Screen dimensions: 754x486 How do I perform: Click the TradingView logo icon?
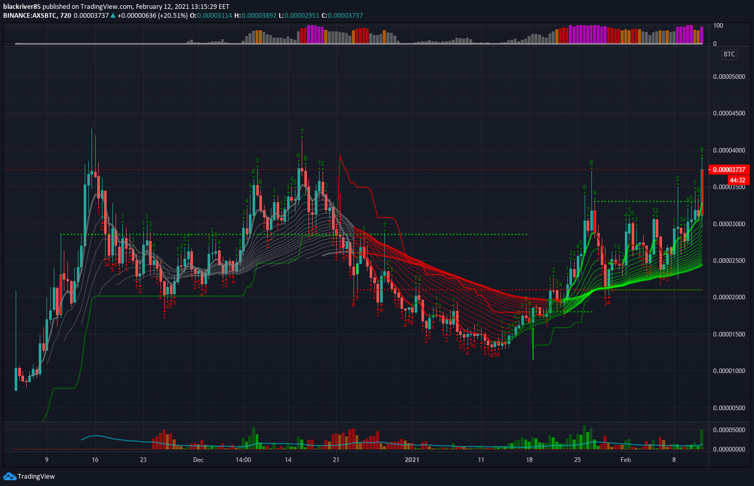coord(9,476)
